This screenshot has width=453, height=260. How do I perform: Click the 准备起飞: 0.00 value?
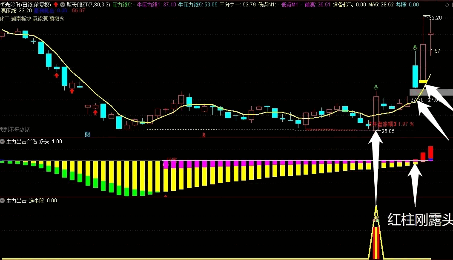click(349, 5)
